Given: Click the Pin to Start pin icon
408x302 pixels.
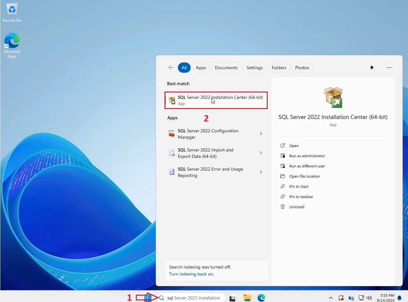Looking at the screenshot, I should (282, 186).
